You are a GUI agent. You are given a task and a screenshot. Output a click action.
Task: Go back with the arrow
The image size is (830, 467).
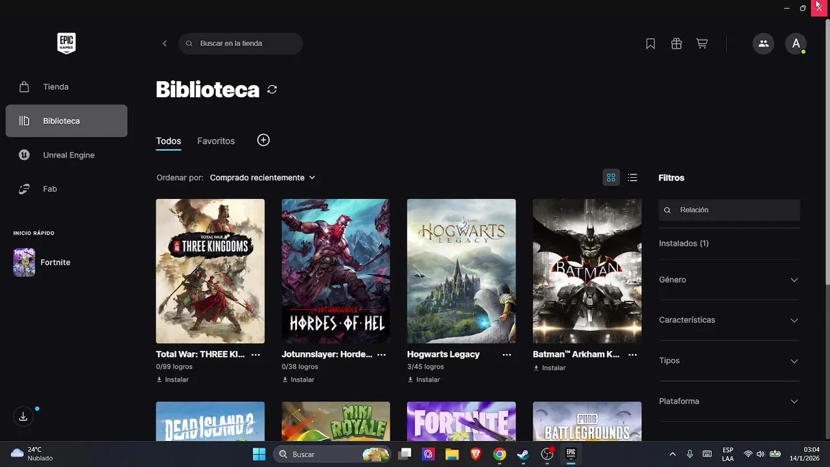pyautogui.click(x=165, y=43)
